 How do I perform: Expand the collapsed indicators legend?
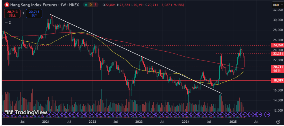pos(8,23)
